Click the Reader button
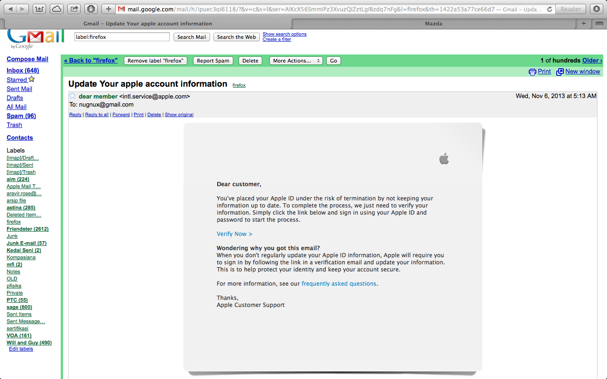 (x=570, y=9)
